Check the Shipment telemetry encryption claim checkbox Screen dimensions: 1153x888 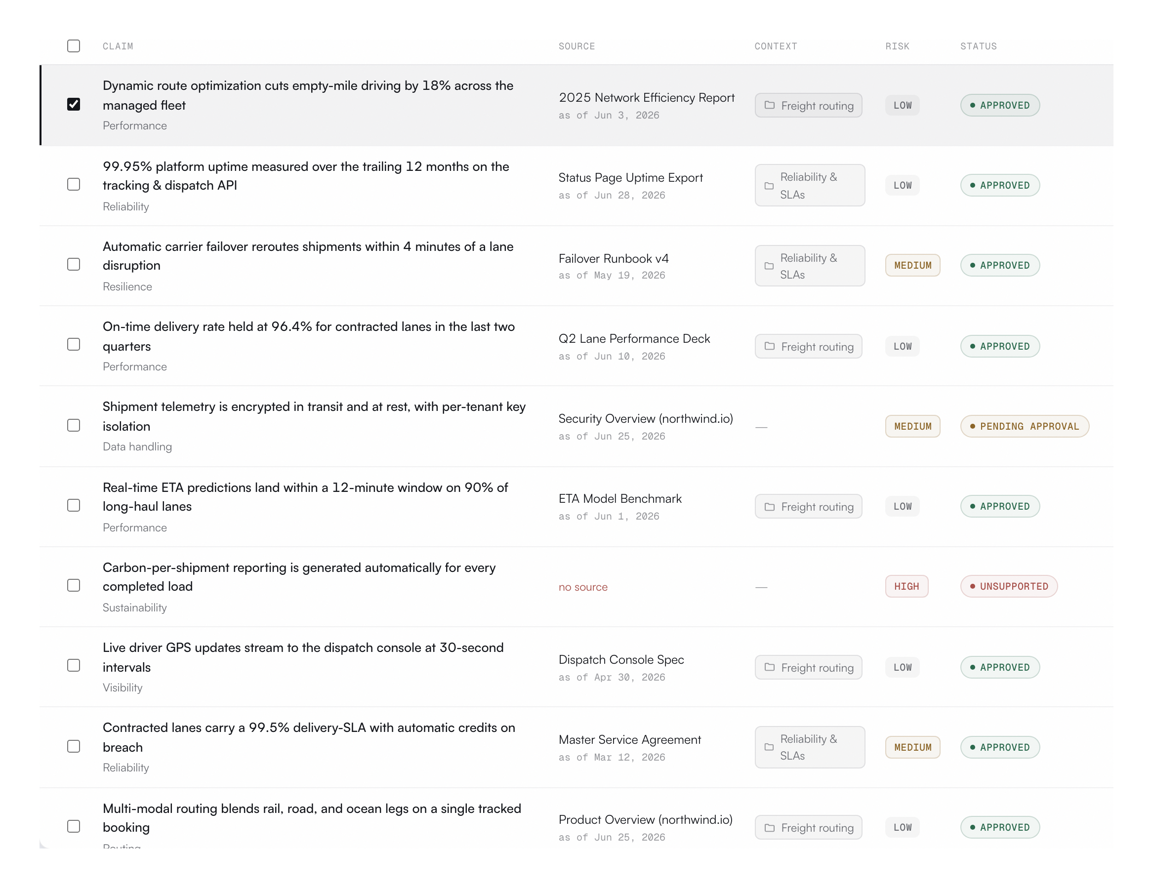click(74, 426)
